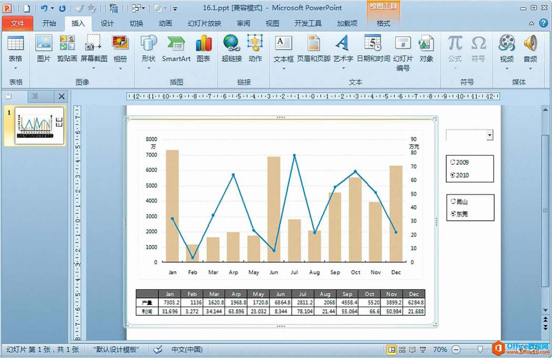Open the 剪贴画 clip art pane

(67, 49)
